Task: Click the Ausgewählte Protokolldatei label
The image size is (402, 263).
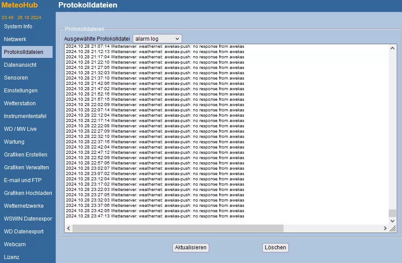Action: (x=97, y=39)
